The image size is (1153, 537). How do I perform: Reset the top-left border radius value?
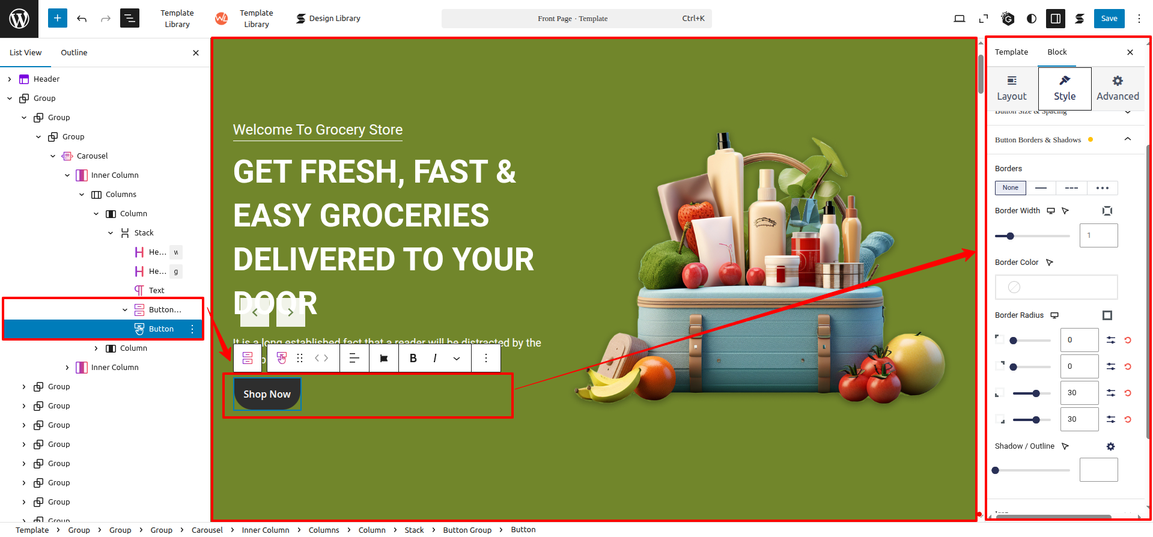(1128, 341)
